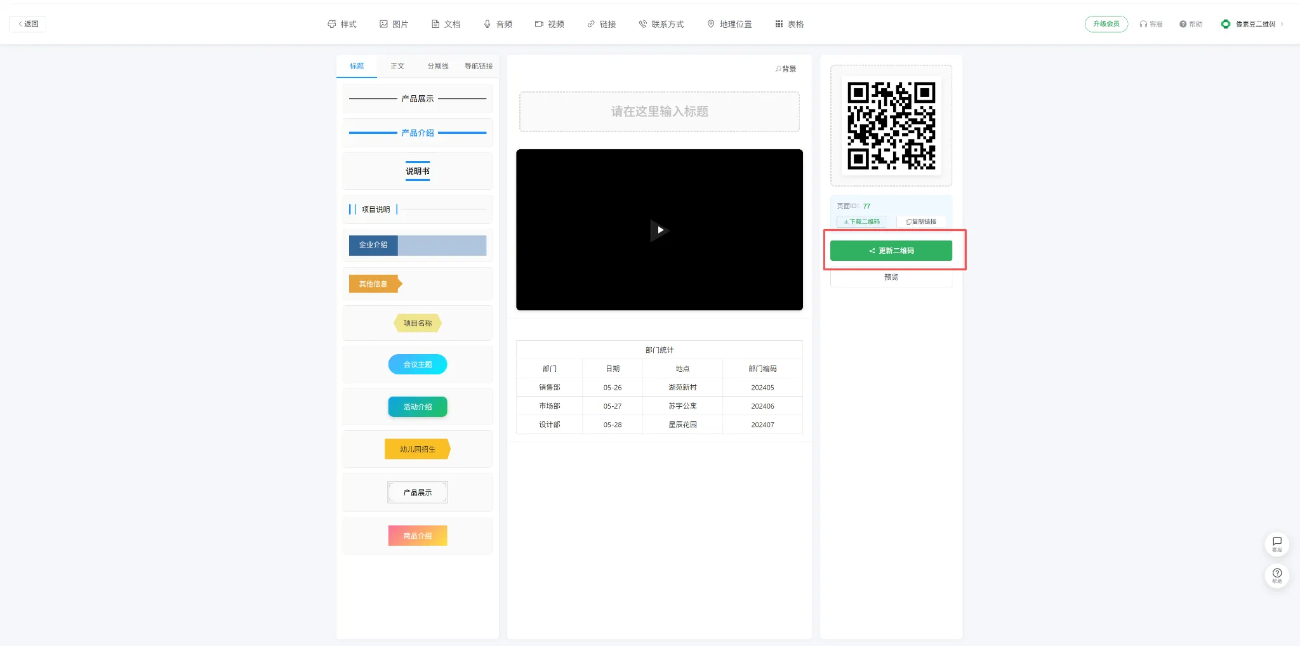Select the 部门编码 column header cell
Viewport: 1300px width, 646px height.
[762, 369]
